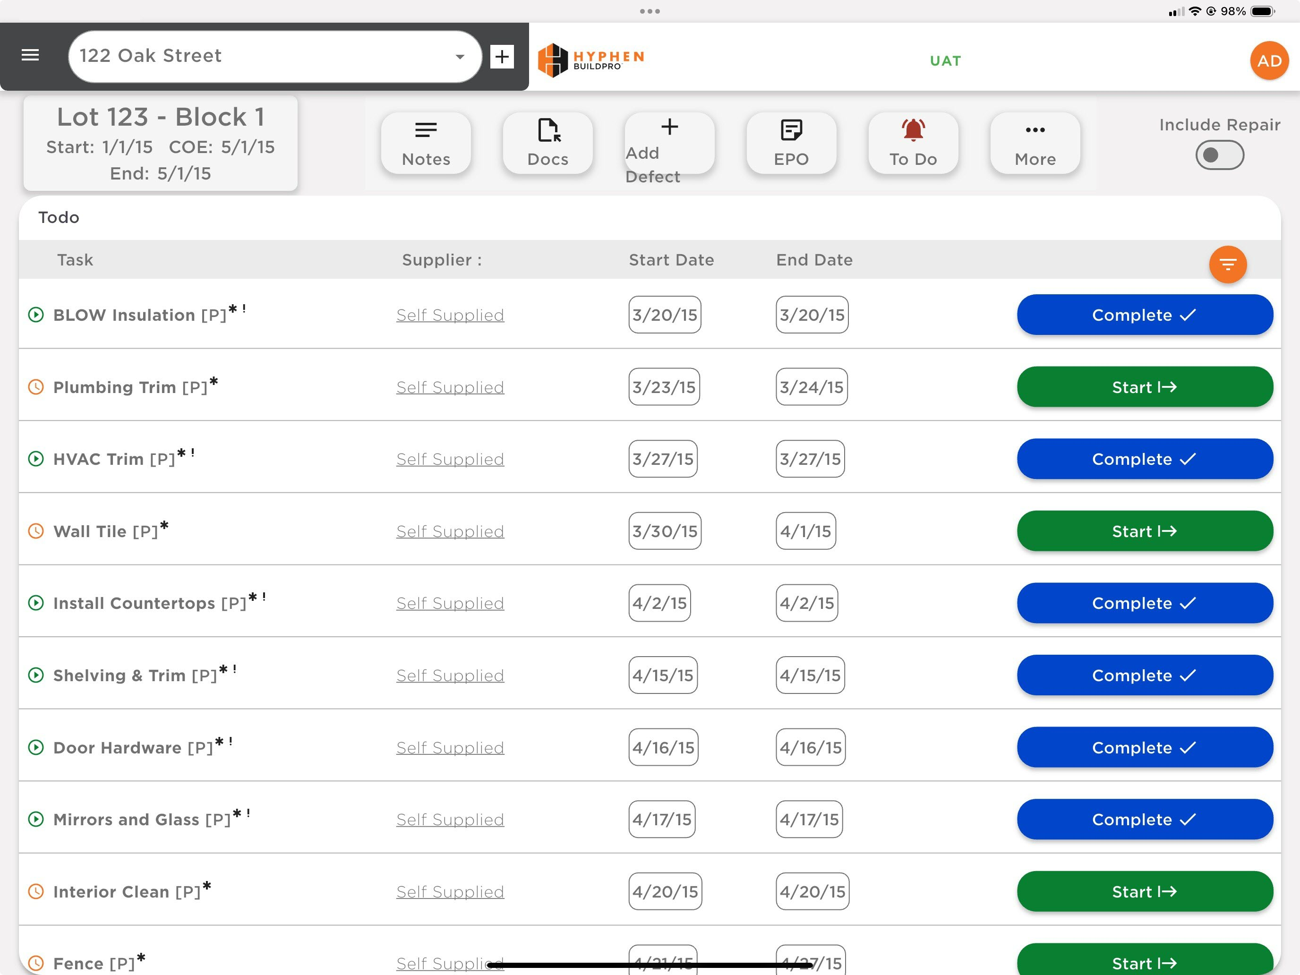The image size is (1300, 975).
Task: Open the AD user avatar
Action: 1269,60
